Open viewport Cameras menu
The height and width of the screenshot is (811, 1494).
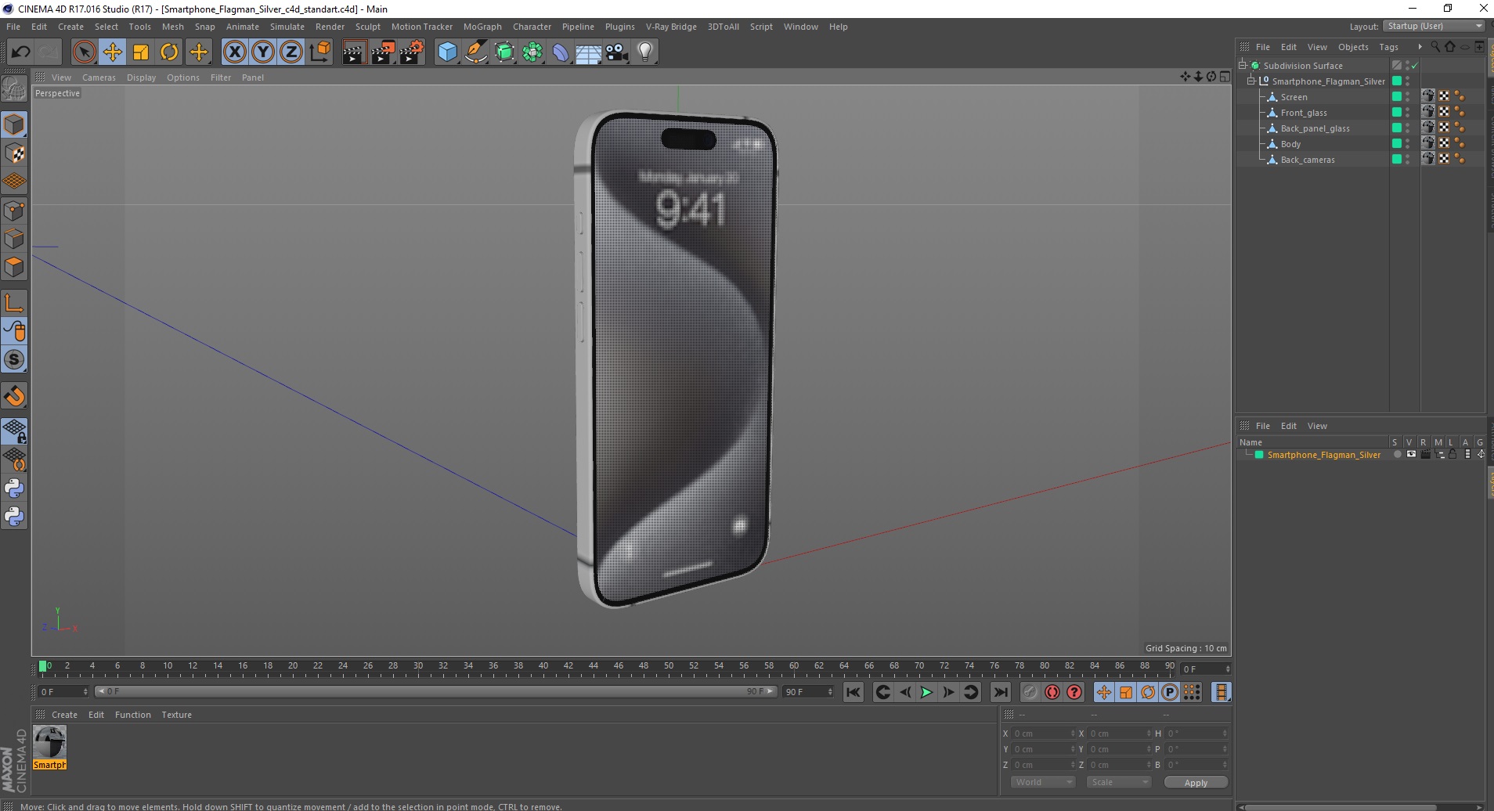pos(99,77)
